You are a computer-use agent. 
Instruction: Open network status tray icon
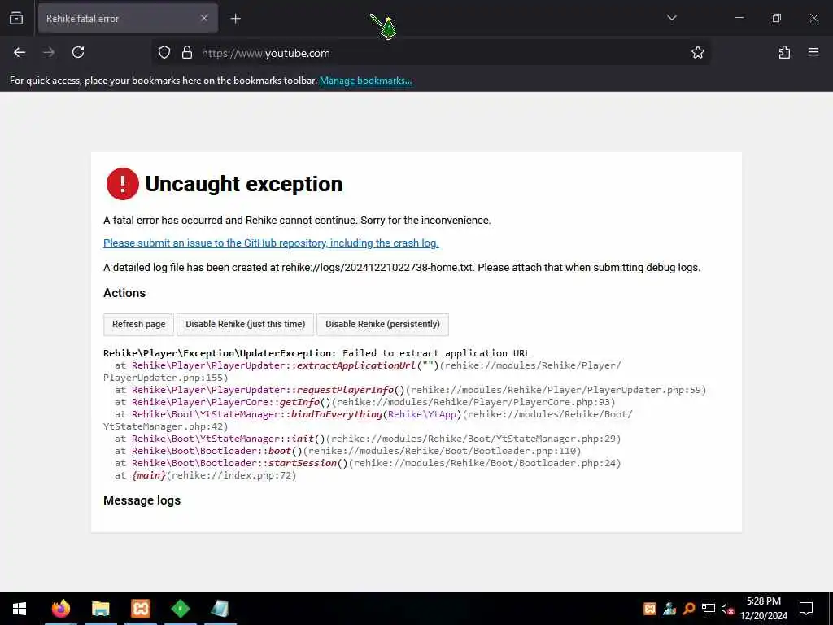[709, 609]
